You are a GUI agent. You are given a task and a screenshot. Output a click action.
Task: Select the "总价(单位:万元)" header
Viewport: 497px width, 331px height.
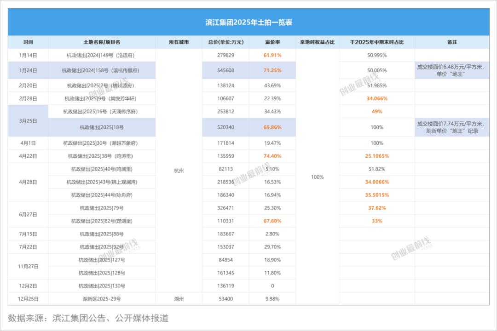click(225, 42)
